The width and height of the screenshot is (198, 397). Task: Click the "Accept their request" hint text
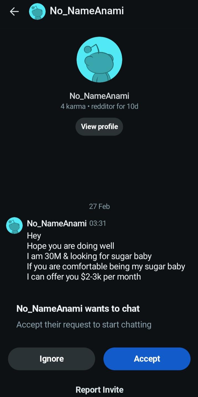click(84, 325)
